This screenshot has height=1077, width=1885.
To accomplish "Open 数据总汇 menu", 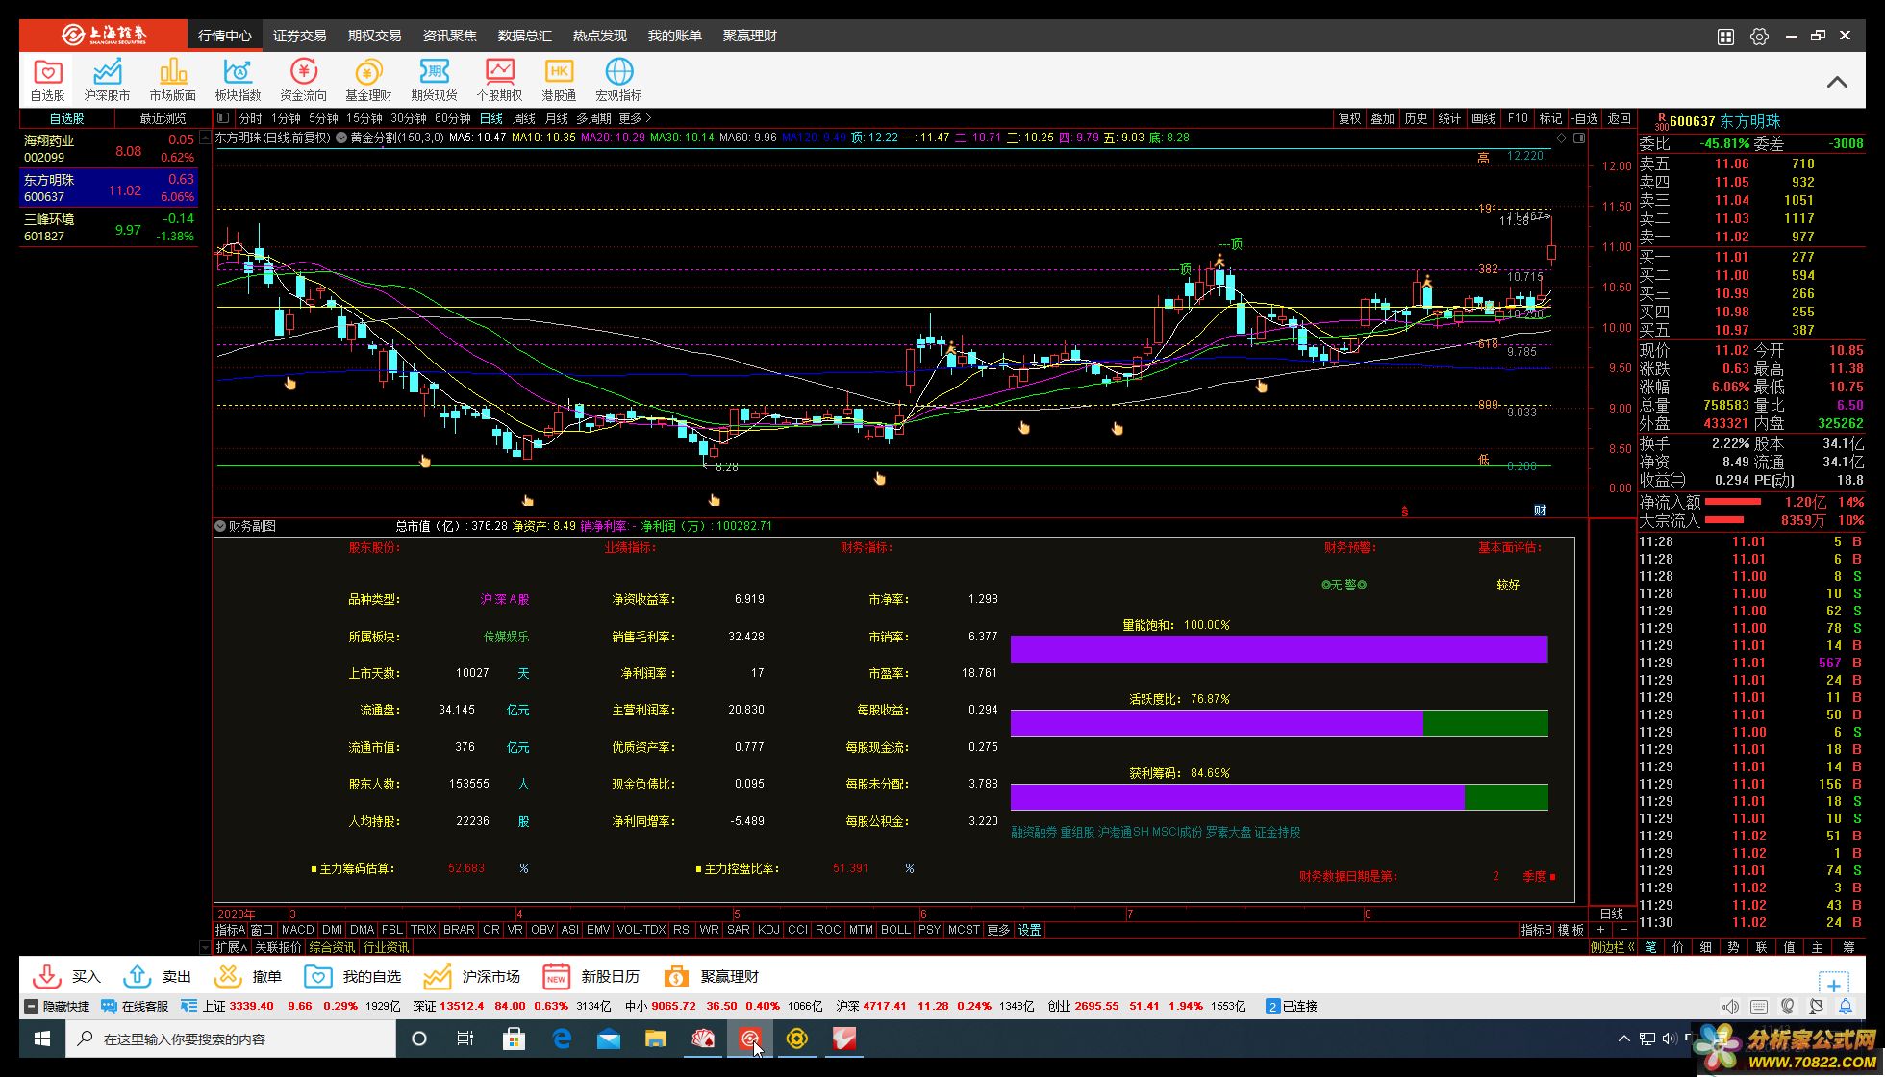I will [524, 36].
